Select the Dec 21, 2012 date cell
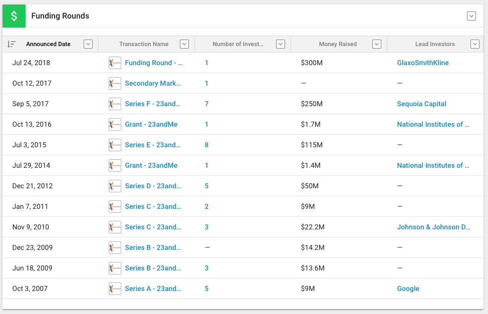The image size is (488, 314). 33,186
